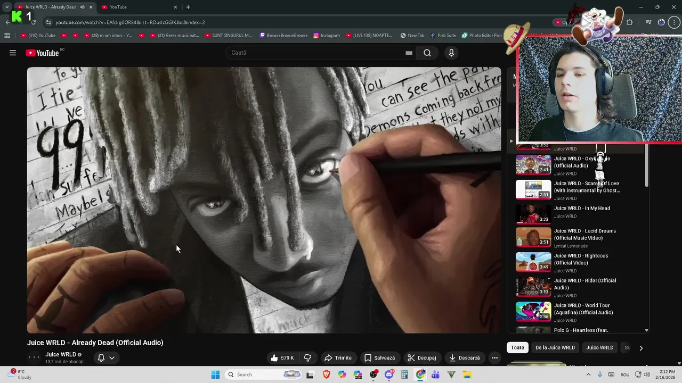Open the on-screen keyboard icon in search

click(x=409, y=53)
